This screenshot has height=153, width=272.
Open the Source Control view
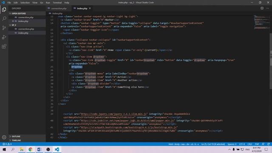(4, 28)
